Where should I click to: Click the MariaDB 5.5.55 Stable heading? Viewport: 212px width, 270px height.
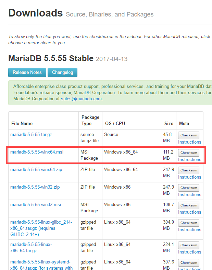[x=51, y=58]
